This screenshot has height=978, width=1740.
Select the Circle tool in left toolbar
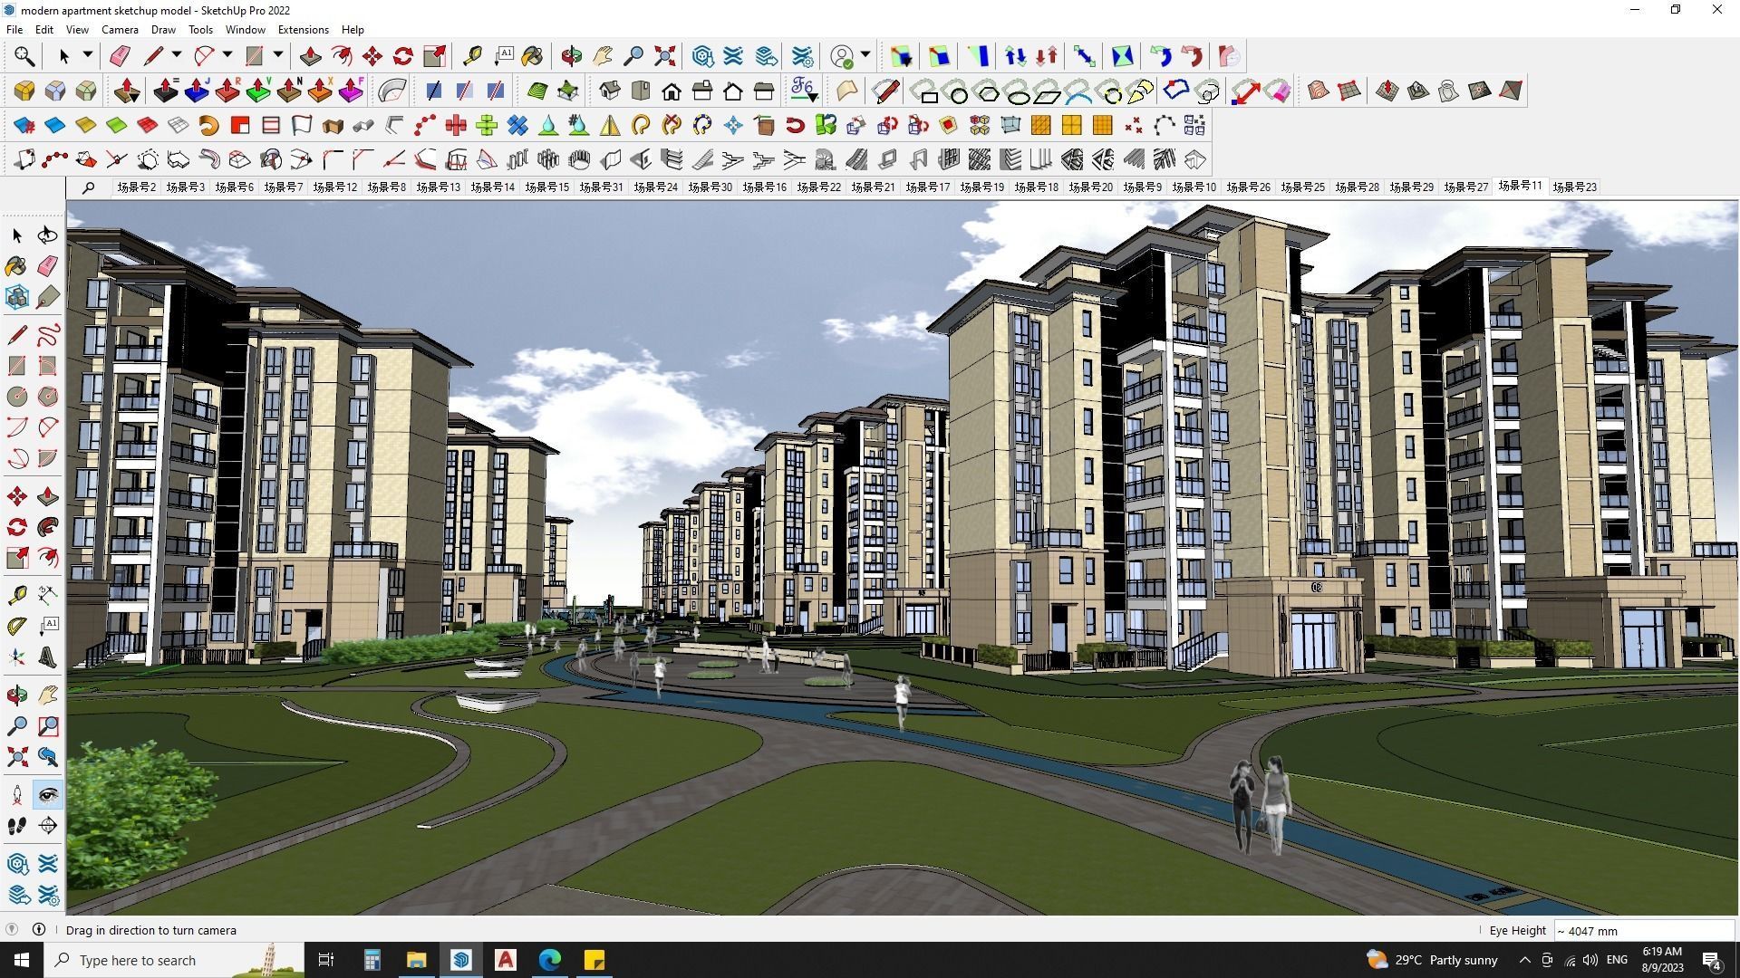point(17,397)
